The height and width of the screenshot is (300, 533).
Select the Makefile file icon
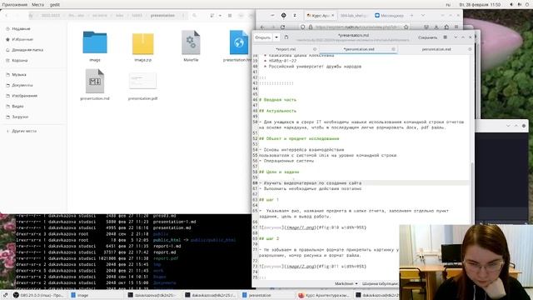(191, 42)
